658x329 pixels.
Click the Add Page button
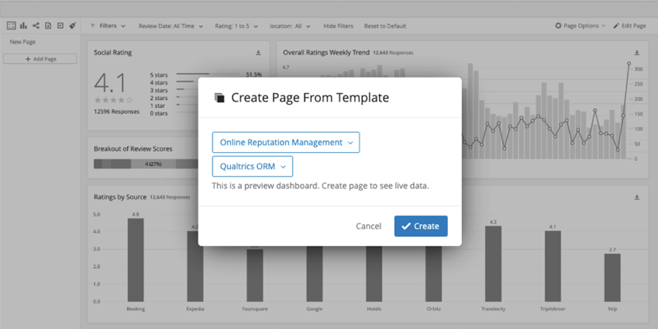tap(41, 59)
